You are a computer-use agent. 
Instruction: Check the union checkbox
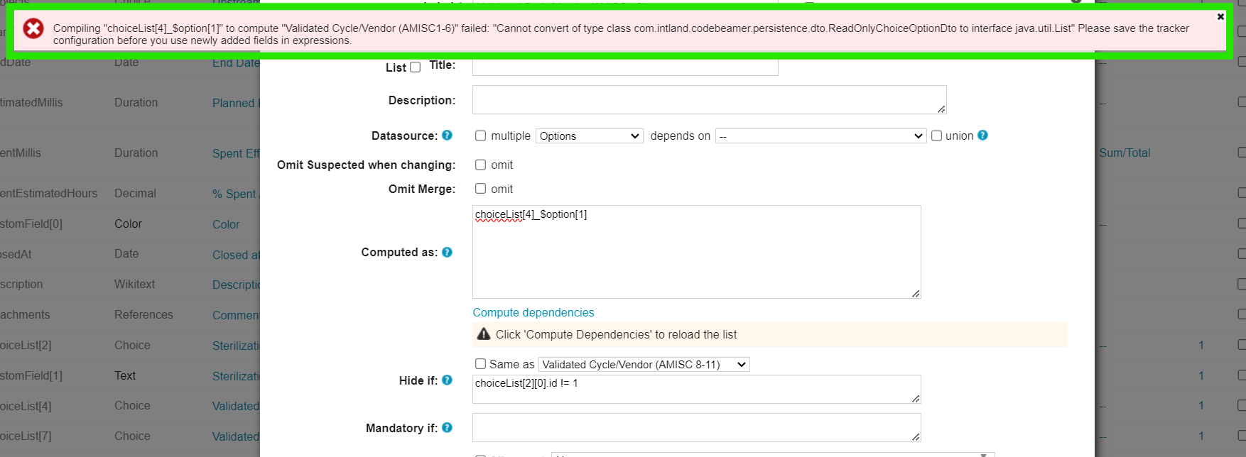coord(937,136)
